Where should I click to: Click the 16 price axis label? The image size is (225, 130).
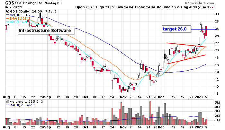tap(217, 65)
